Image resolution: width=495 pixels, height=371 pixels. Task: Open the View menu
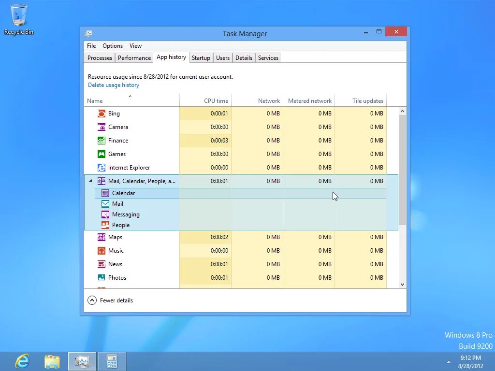point(135,46)
